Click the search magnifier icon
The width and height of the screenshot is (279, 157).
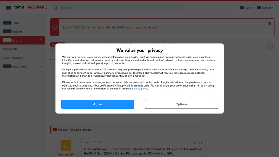55,7
